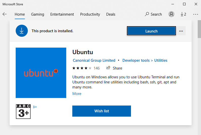Screen dimensions: 201x135
Task: Go back with the back arrow
Action: coord(5,14)
